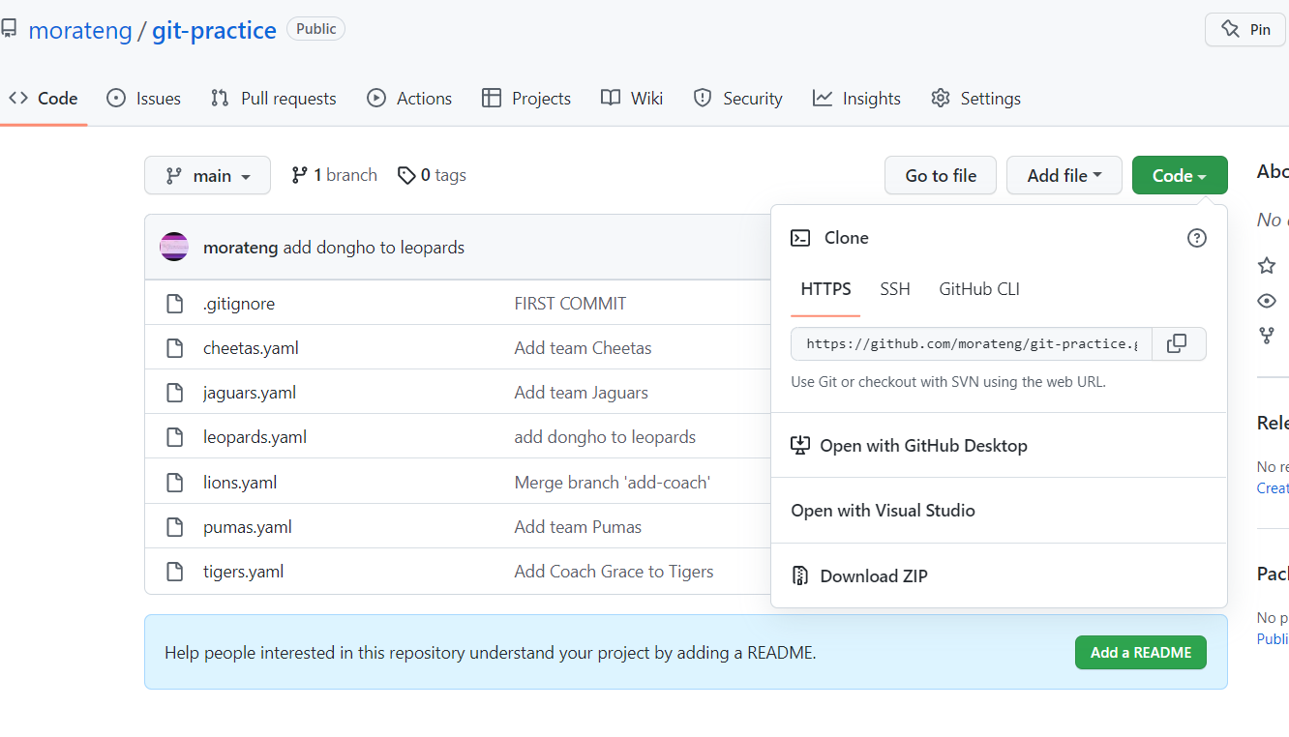Click the file icon beside tigers.yaml
The width and height of the screenshot is (1289, 737).
coord(175,572)
